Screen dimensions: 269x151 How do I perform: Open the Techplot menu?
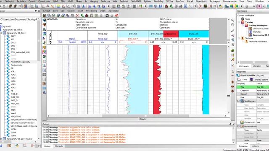[9, 1]
